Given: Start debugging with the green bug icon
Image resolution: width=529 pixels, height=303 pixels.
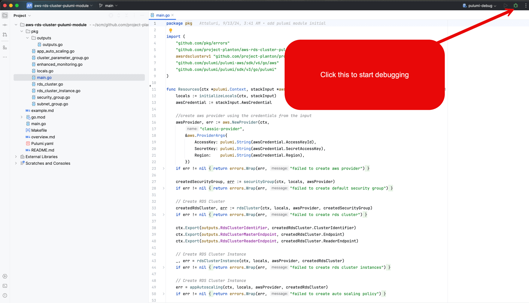Looking at the screenshot, I should [515, 6].
